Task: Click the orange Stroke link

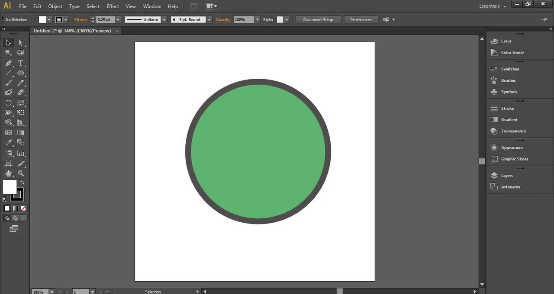Action: tap(81, 19)
